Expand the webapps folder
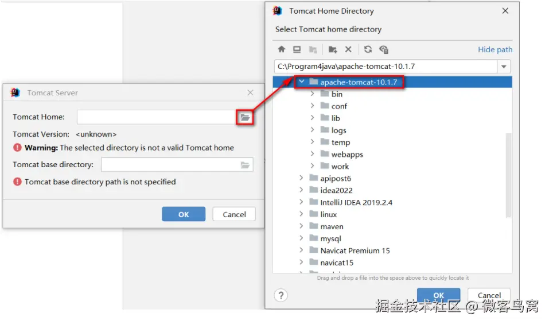 click(x=312, y=153)
